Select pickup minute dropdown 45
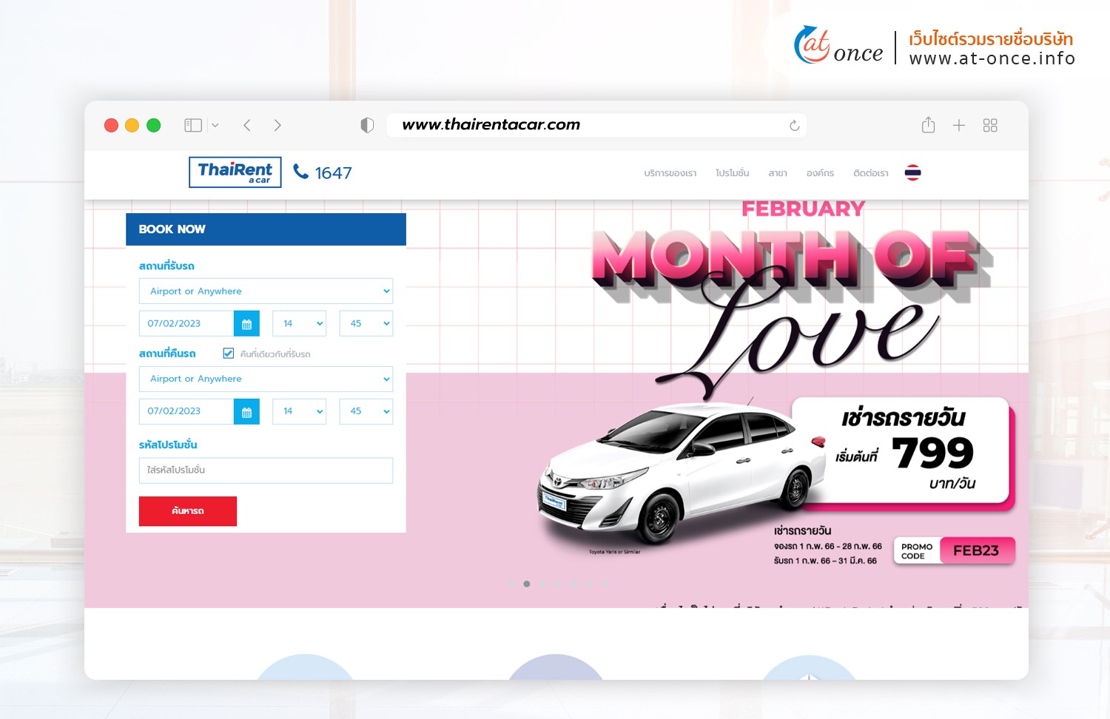The height and width of the screenshot is (719, 1110). pos(366,323)
